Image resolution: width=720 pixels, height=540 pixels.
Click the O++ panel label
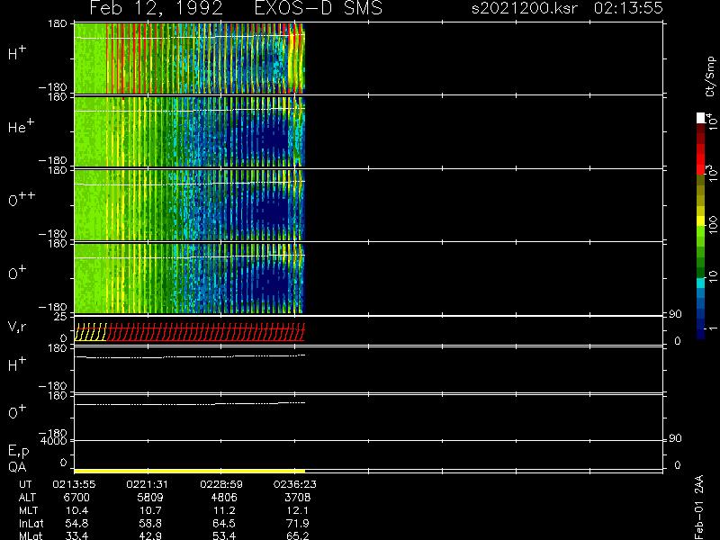(22, 198)
